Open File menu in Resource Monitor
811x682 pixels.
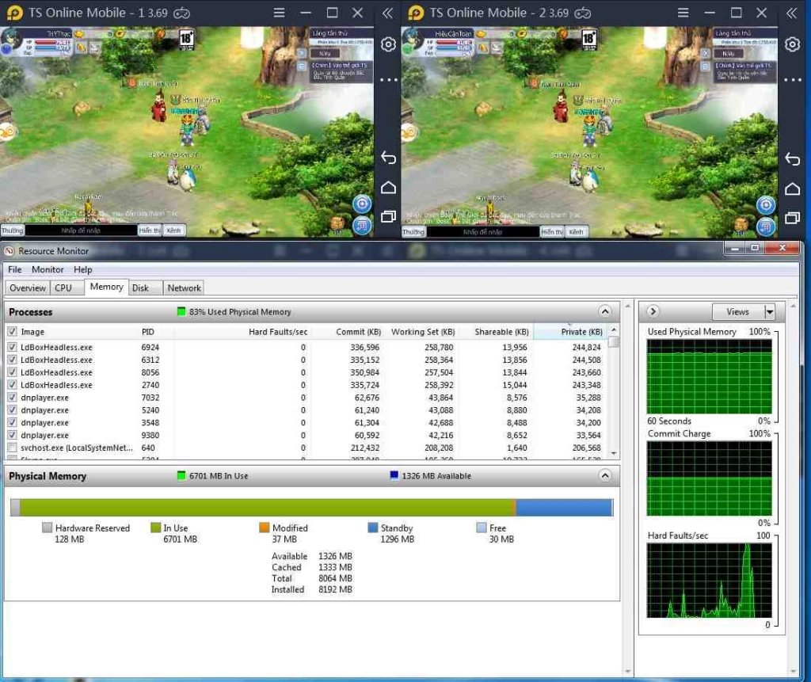(14, 269)
